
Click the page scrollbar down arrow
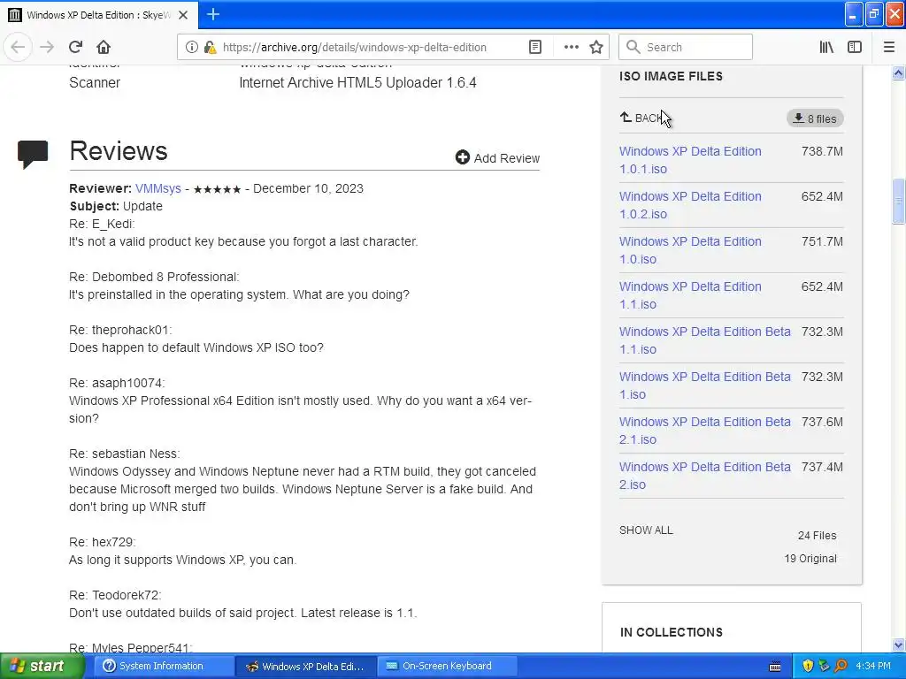tap(898, 645)
